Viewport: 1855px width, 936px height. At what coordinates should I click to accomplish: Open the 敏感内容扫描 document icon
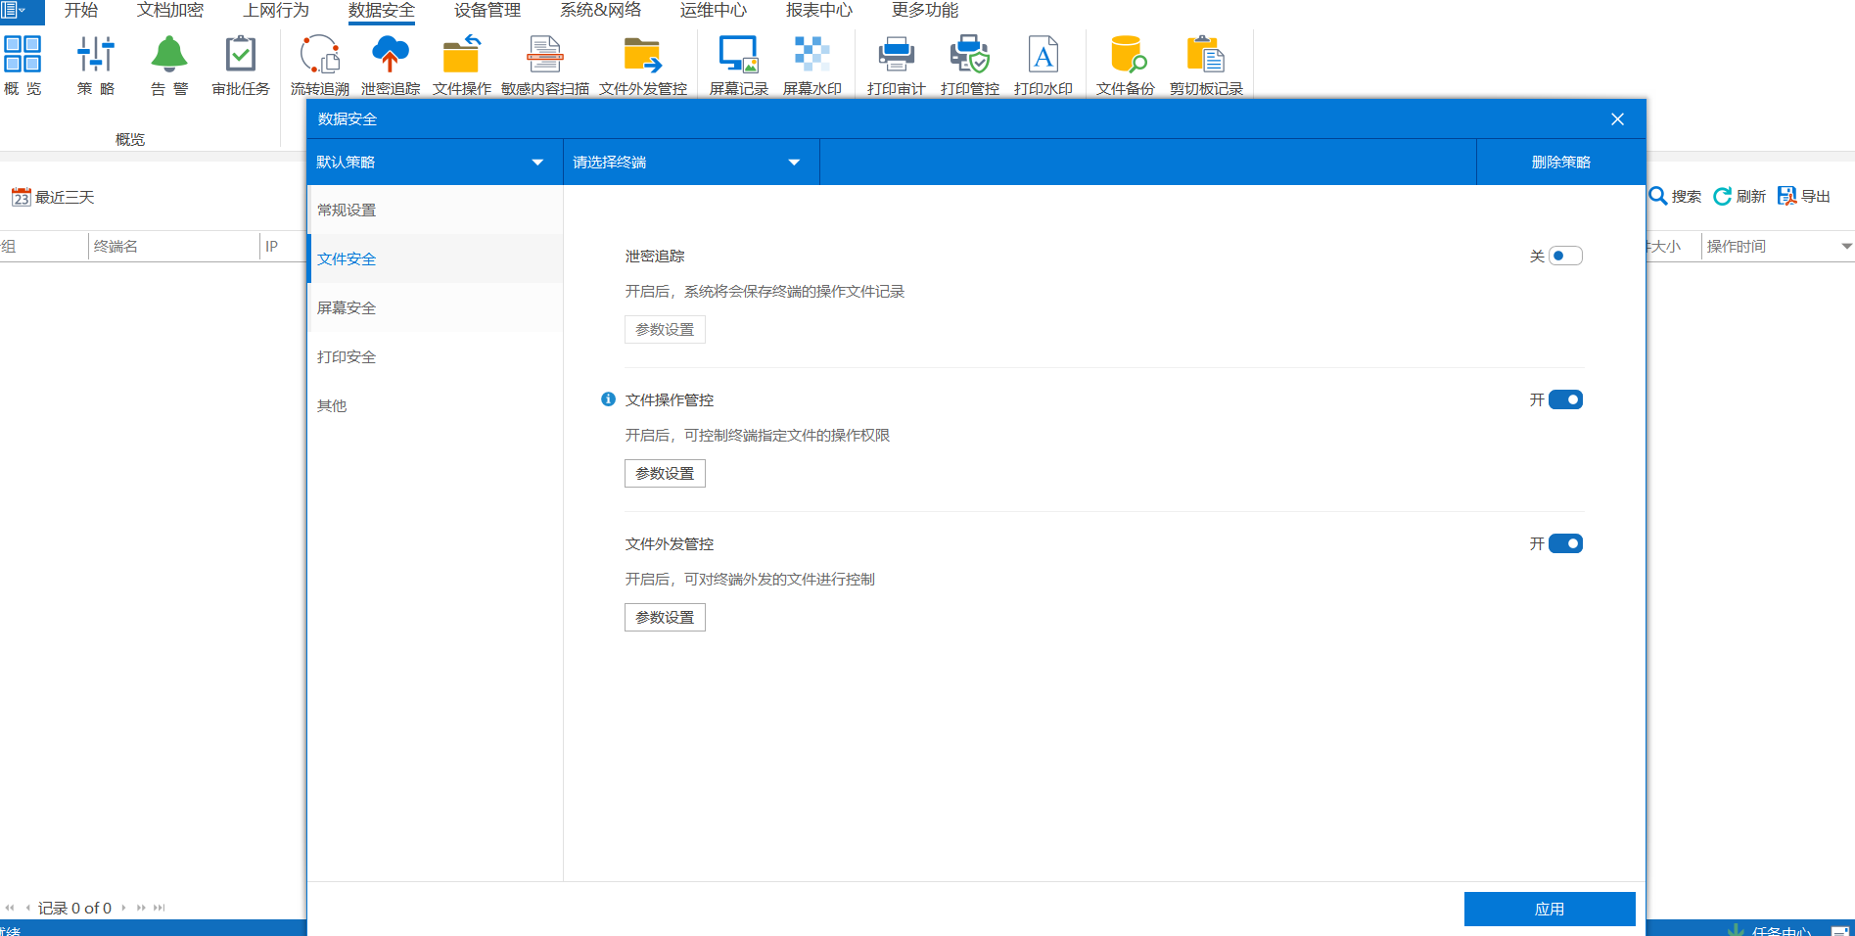pyautogui.click(x=544, y=56)
